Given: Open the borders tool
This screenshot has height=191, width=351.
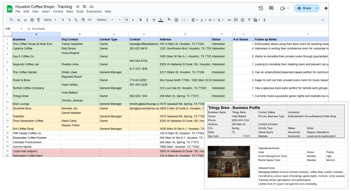Looking at the screenshot, I should [176, 20].
